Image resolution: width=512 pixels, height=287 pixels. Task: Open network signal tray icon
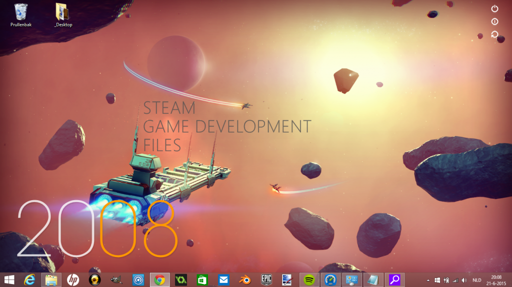coord(455,280)
